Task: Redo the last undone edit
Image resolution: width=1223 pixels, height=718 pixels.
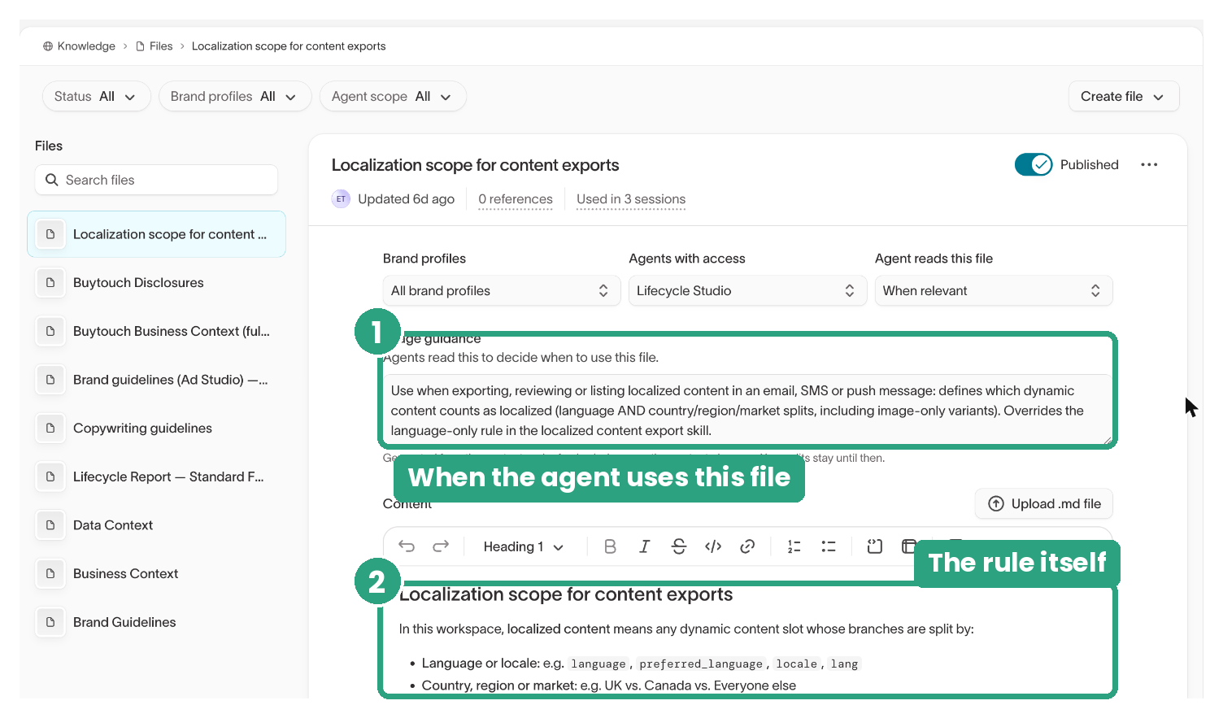Action: coord(441,546)
